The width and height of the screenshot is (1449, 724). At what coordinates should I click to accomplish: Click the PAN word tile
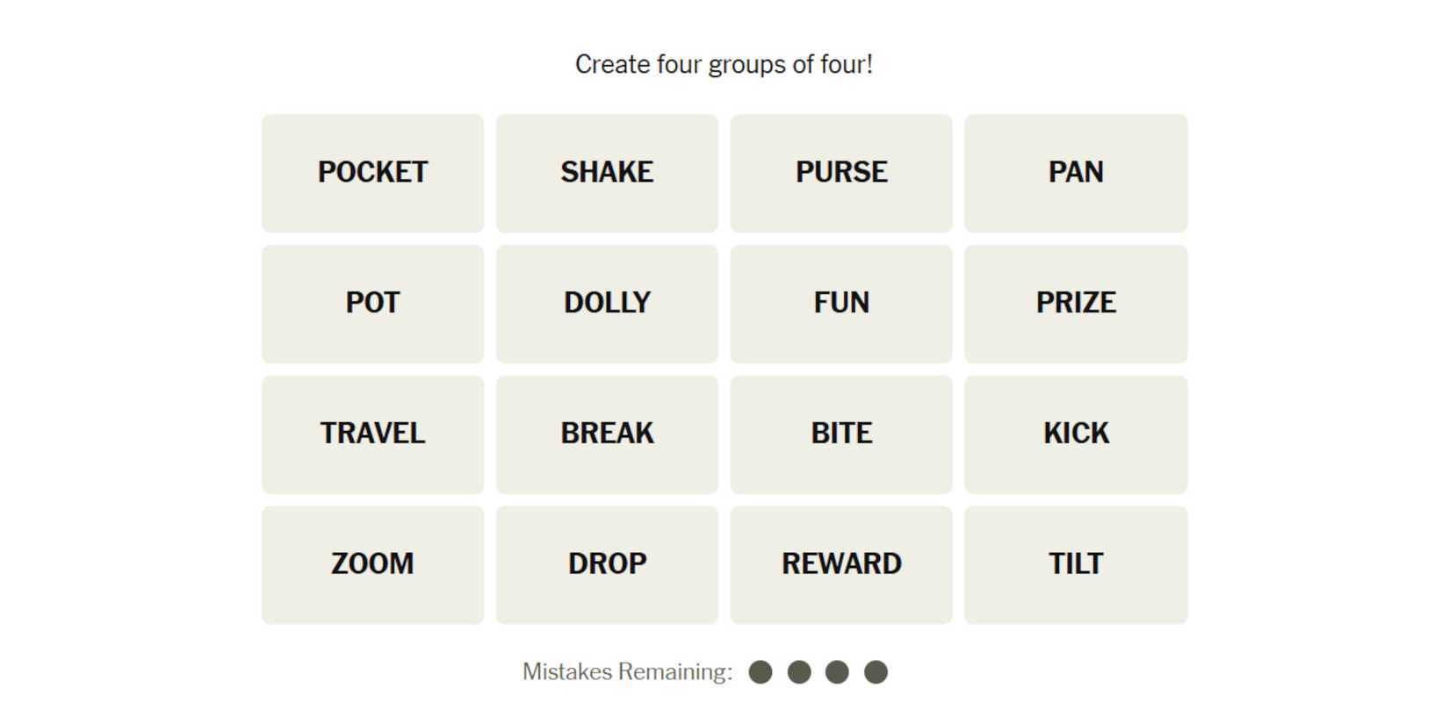[1076, 173]
